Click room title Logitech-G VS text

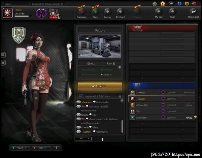click(x=97, y=96)
